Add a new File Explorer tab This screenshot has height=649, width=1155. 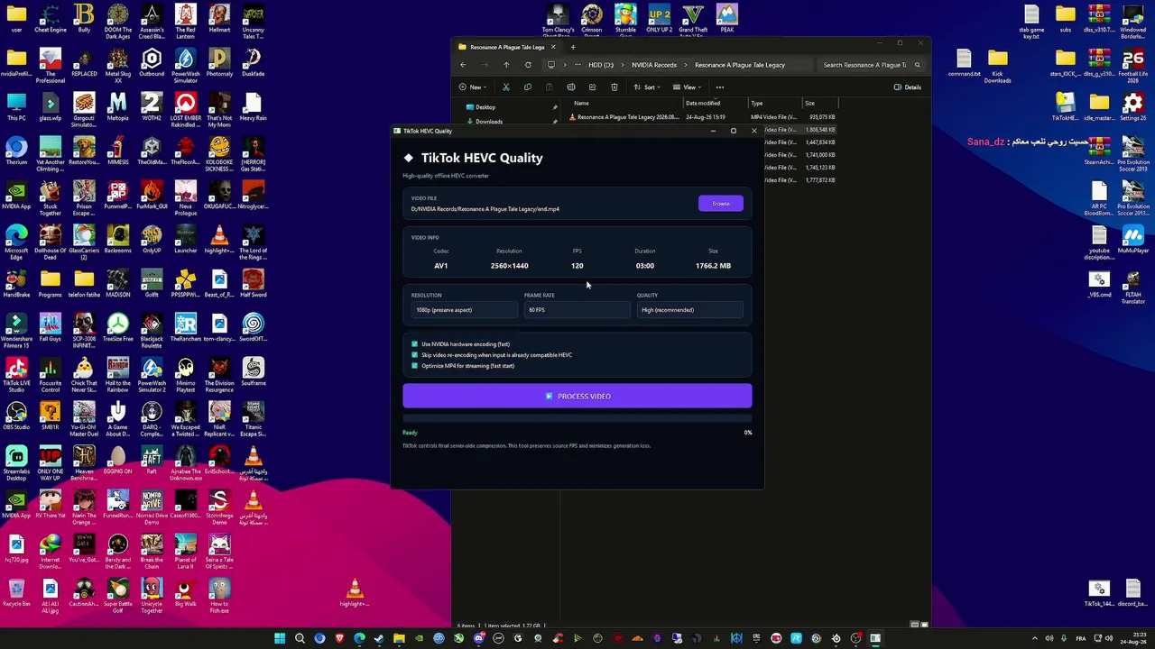click(572, 47)
